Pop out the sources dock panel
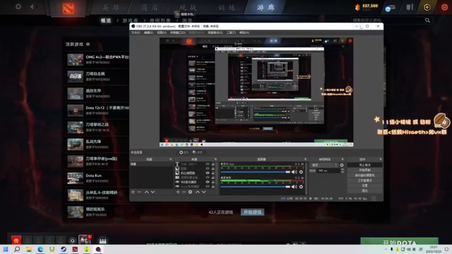The height and width of the screenshot is (254, 452). (215, 159)
